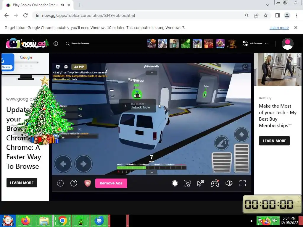This screenshot has width=303, height=227.
Task: Open the green ball game thumbnail
Action: (186, 43)
